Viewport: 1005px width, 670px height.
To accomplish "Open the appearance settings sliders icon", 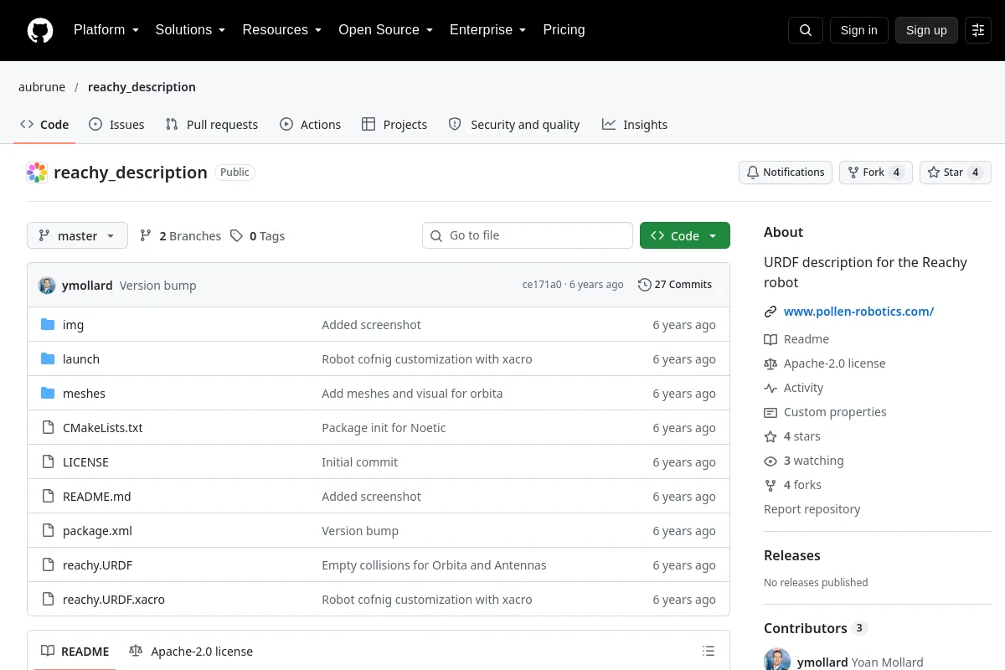I will (x=978, y=30).
